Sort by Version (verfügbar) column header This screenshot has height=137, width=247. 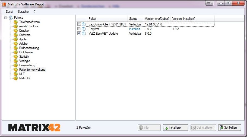pos(157,19)
